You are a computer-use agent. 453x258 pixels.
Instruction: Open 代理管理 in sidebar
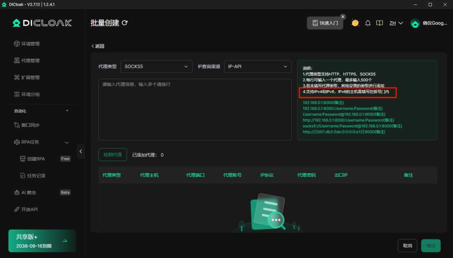(x=31, y=61)
